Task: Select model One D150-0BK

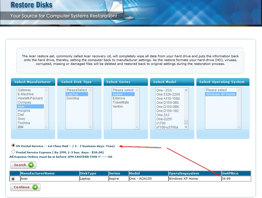Action: (170, 107)
